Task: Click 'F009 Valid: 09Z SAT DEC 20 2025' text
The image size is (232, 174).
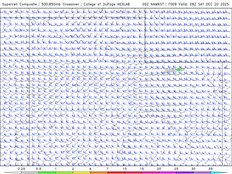Action: (x=199, y=4)
